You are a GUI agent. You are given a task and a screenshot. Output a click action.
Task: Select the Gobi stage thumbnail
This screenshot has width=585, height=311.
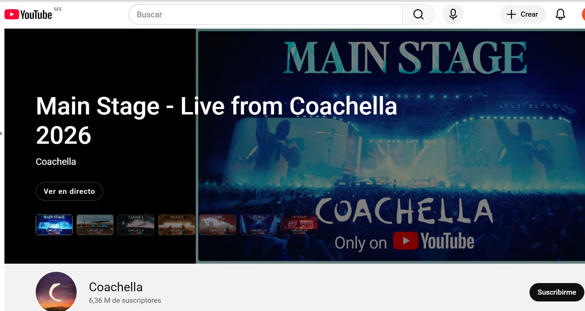pos(218,225)
